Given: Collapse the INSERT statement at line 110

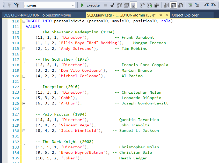Looking at the screenshot, I should click(x=24, y=21).
